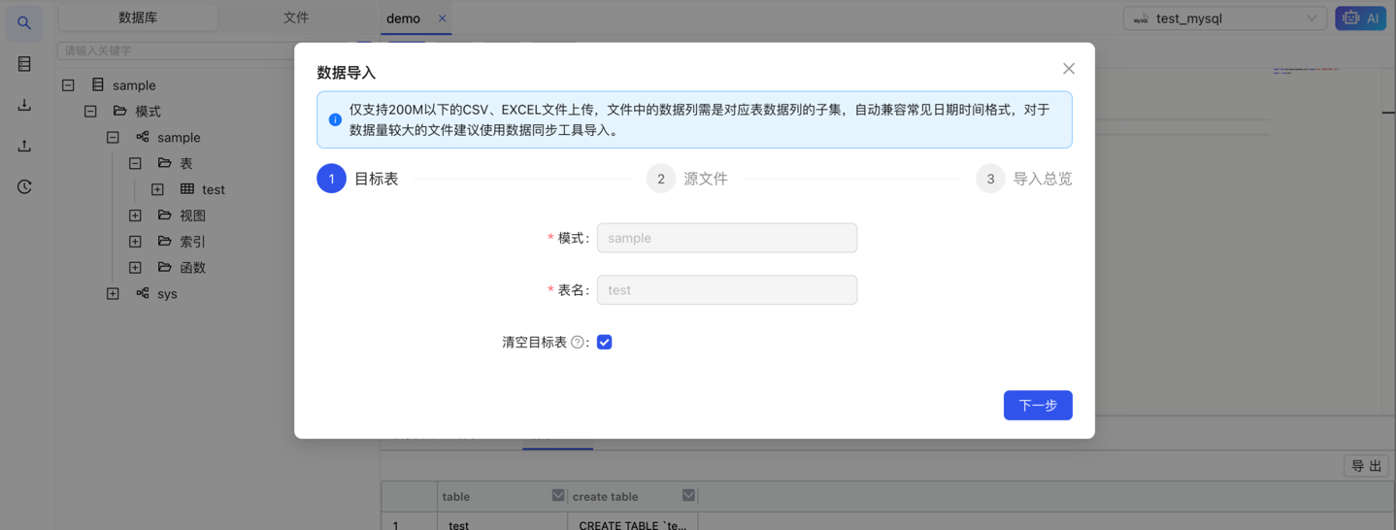Click the 表 folder icon
Screen dimensions: 1396x530
[165, 163]
